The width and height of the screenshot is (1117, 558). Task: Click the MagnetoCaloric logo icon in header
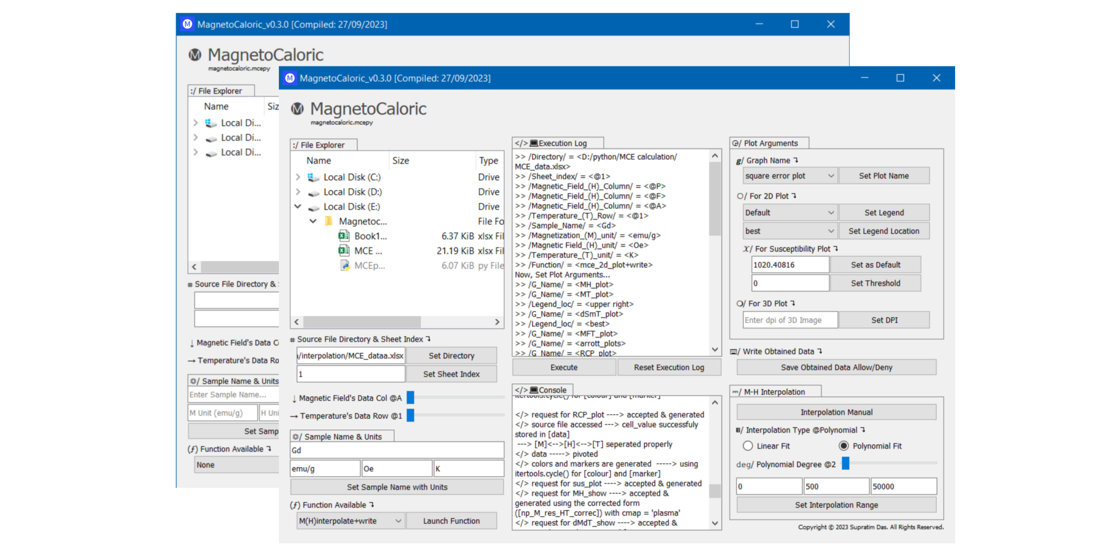[x=297, y=109]
